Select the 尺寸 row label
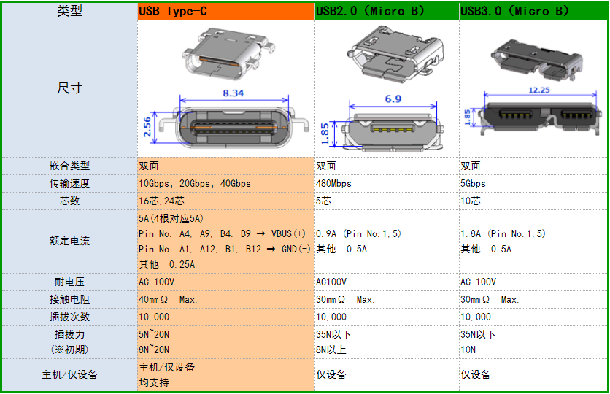This screenshot has height=394, width=610. [69, 88]
